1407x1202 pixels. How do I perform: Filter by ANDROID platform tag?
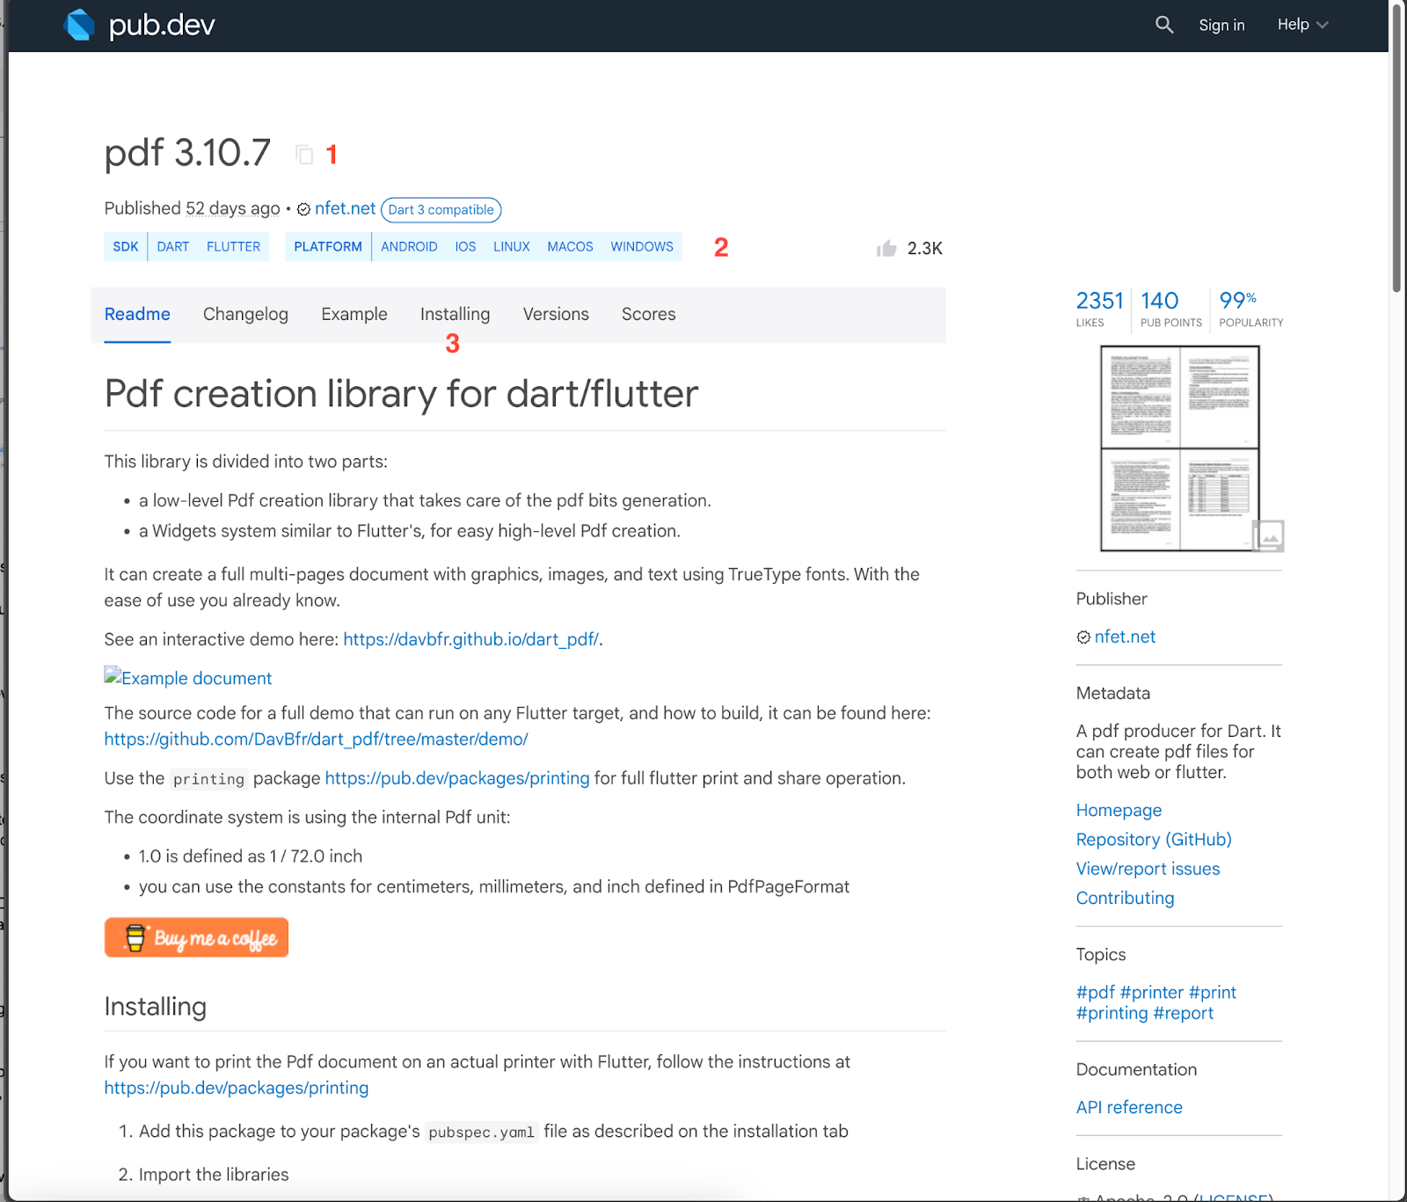409,247
